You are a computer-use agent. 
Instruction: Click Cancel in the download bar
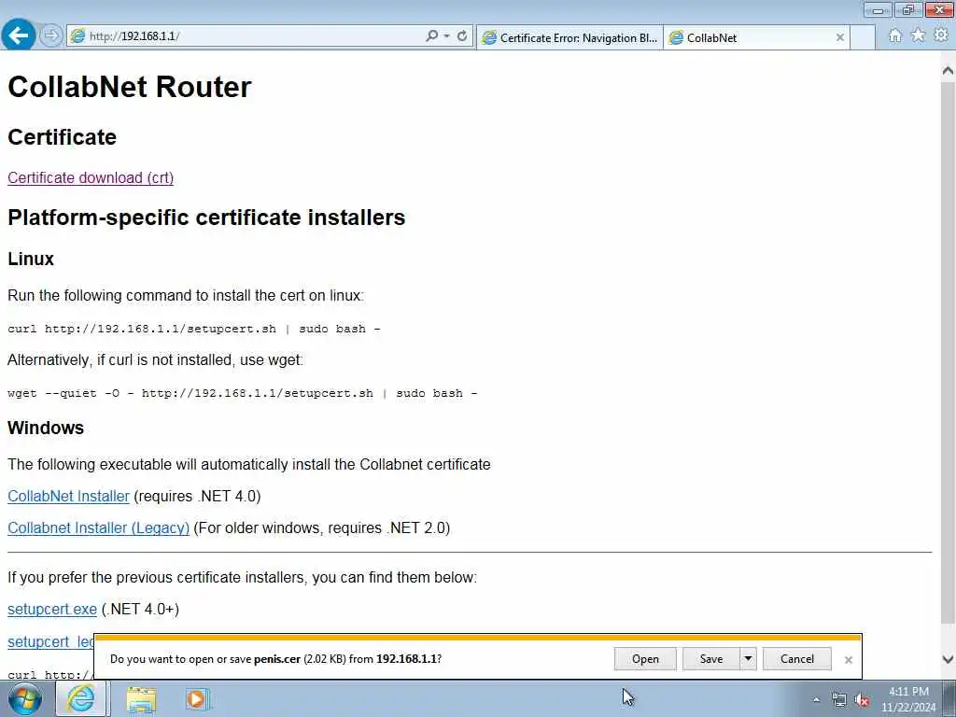(797, 659)
